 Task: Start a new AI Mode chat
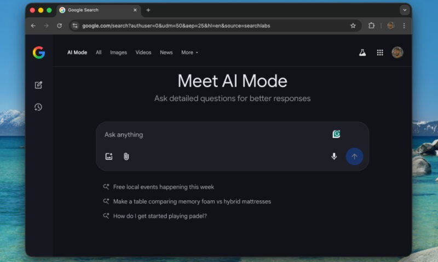click(x=38, y=85)
